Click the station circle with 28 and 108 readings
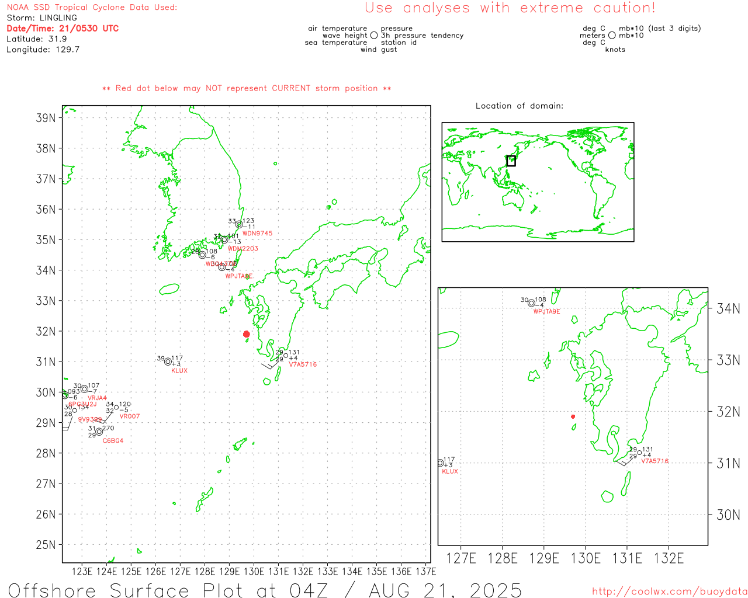 coord(202,255)
